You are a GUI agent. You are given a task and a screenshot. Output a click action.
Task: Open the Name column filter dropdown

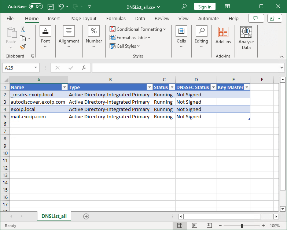click(65, 87)
